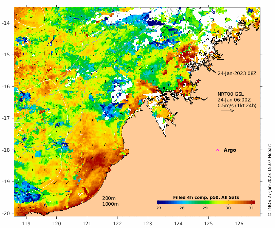Viewport: 275px width, 228px height.
Task: Click longitude axis label '121'
Action: tap(87, 224)
